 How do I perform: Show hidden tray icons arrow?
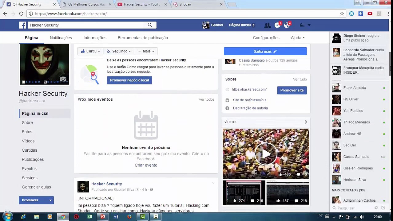pyautogui.click(x=334, y=217)
